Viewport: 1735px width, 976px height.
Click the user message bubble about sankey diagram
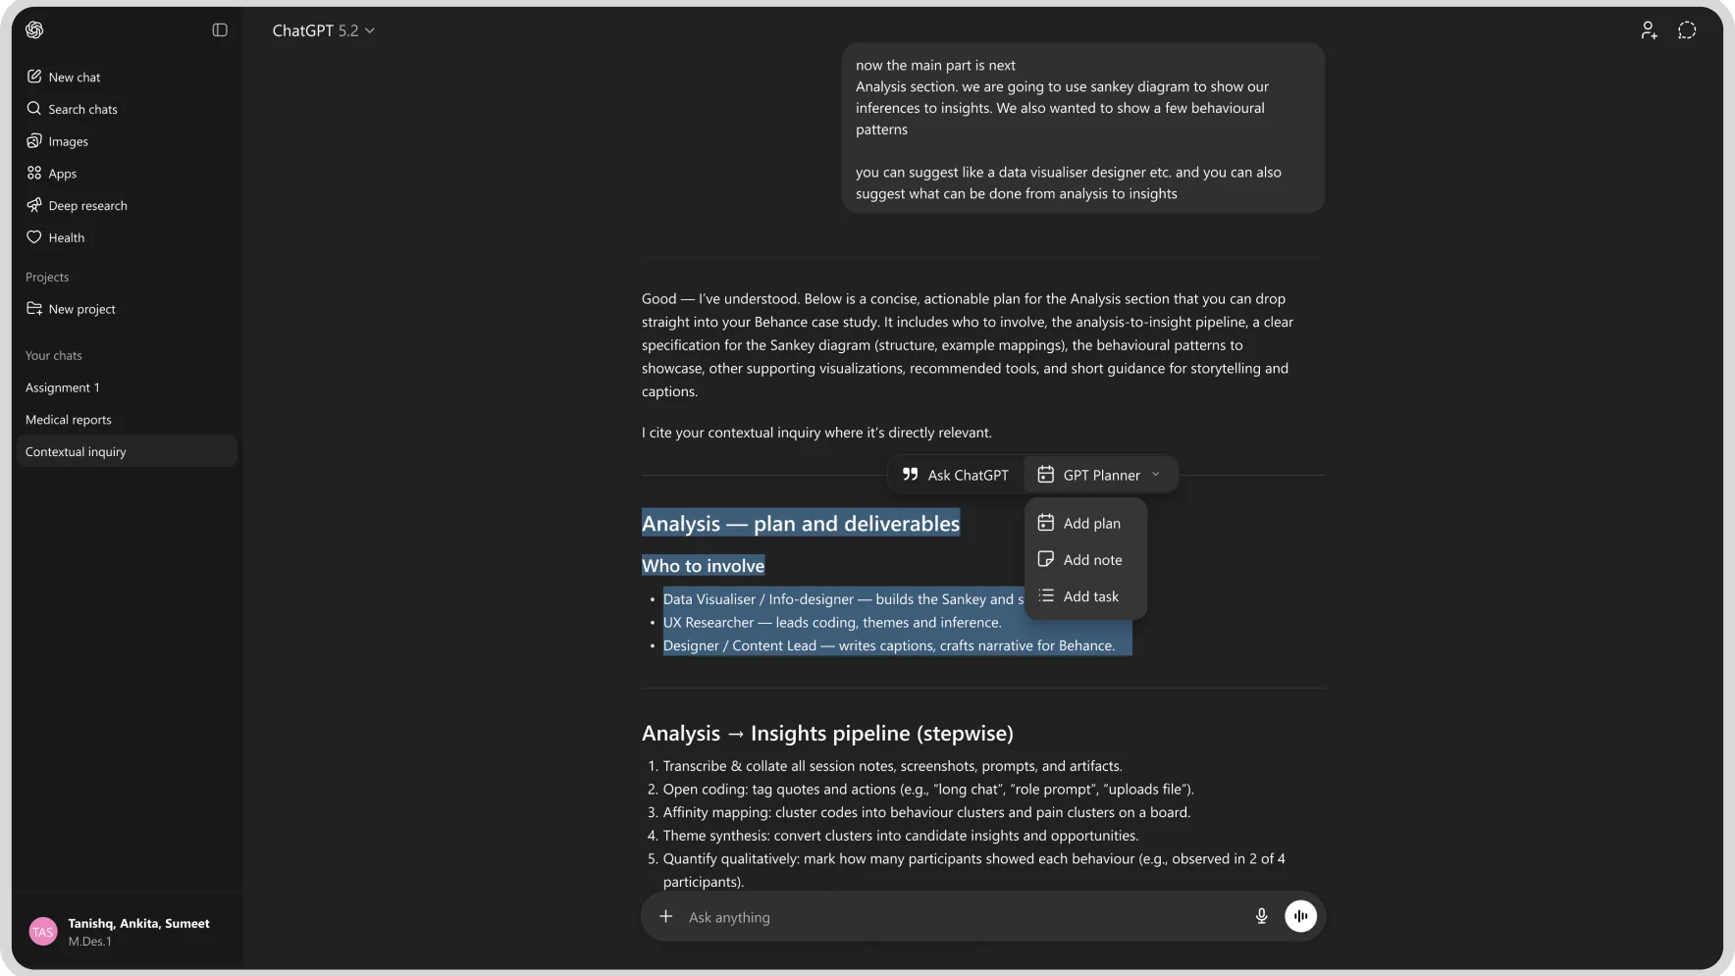(1082, 128)
